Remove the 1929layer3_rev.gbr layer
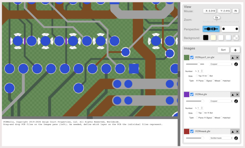245x148 pixels. pos(237,57)
